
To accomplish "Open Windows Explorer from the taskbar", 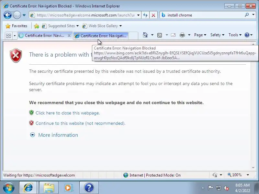I will [x=49, y=188].
